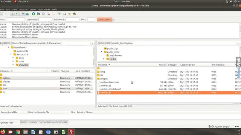Toggle processing of the transfer queue
Viewport: 241px width, 135px height.
(x=38, y=14)
